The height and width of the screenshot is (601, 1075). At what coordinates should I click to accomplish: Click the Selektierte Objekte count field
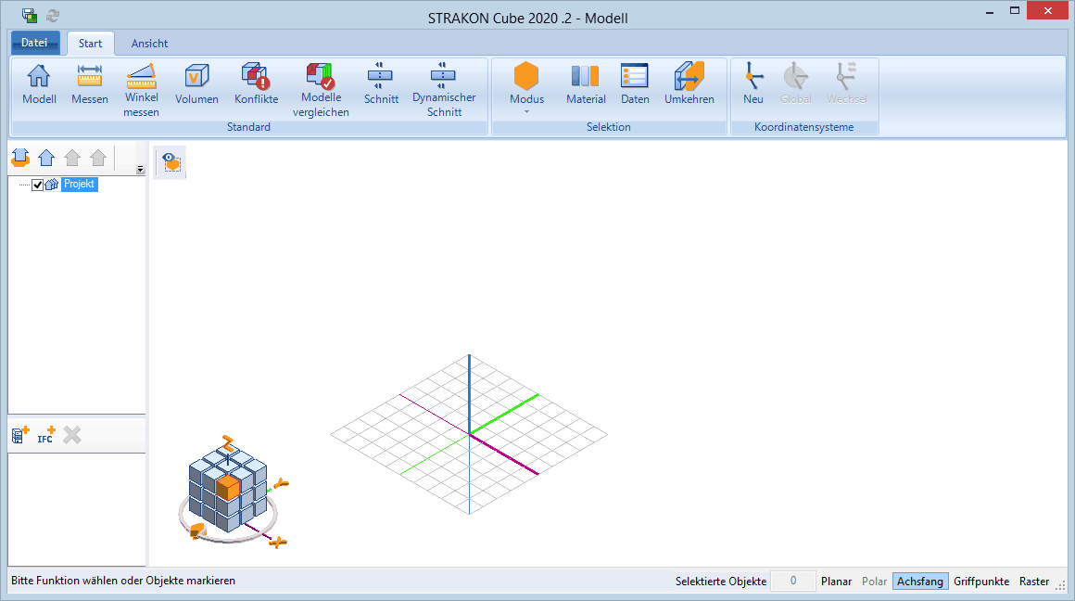[793, 582]
